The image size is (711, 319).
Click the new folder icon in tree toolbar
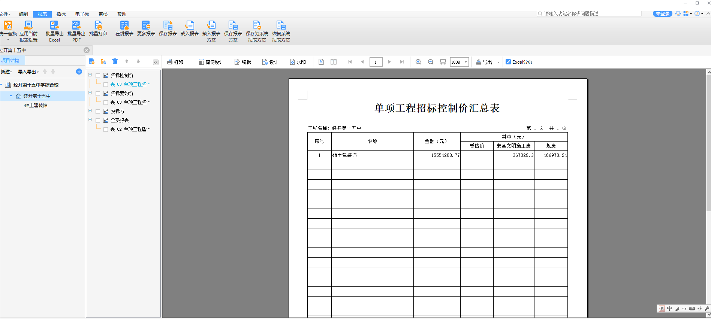pos(103,61)
